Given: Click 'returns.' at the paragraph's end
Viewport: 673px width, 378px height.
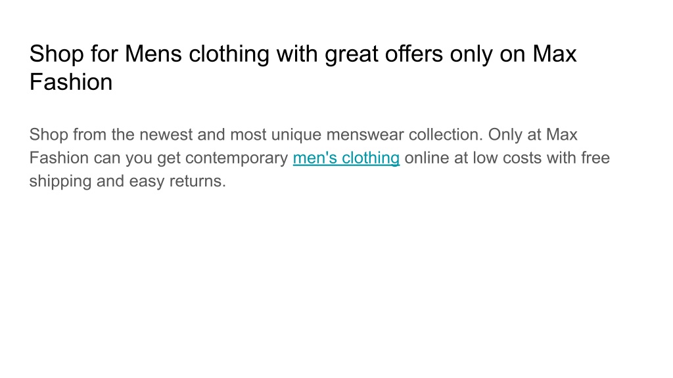Looking at the screenshot, I should [197, 181].
